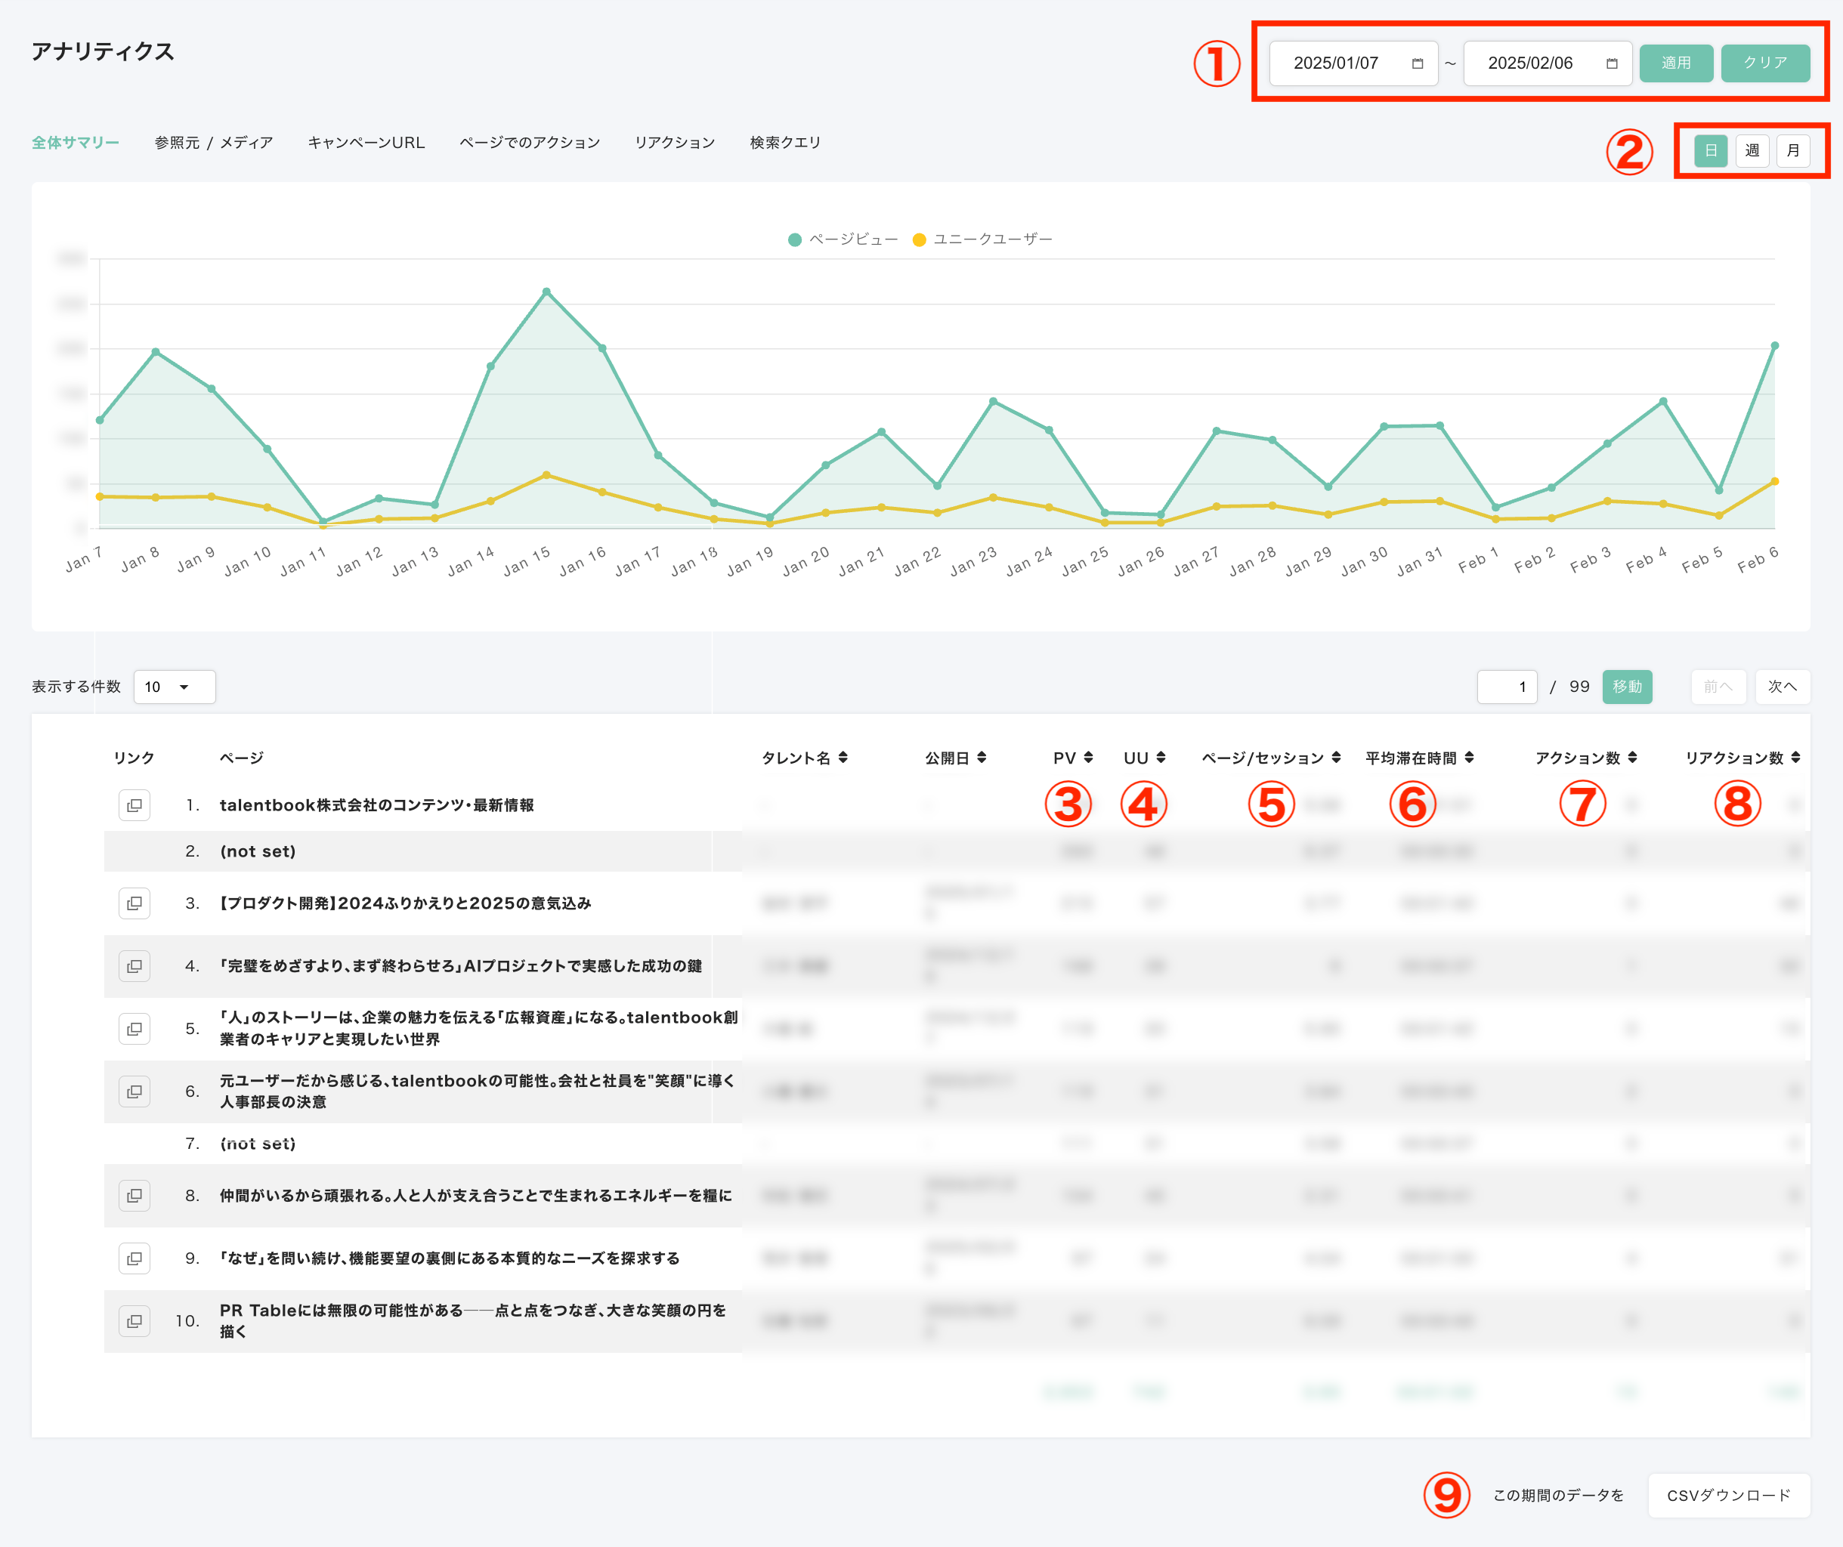Click CSVダウンロード button
This screenshot has width=1843, height=1547.
1728,1495
